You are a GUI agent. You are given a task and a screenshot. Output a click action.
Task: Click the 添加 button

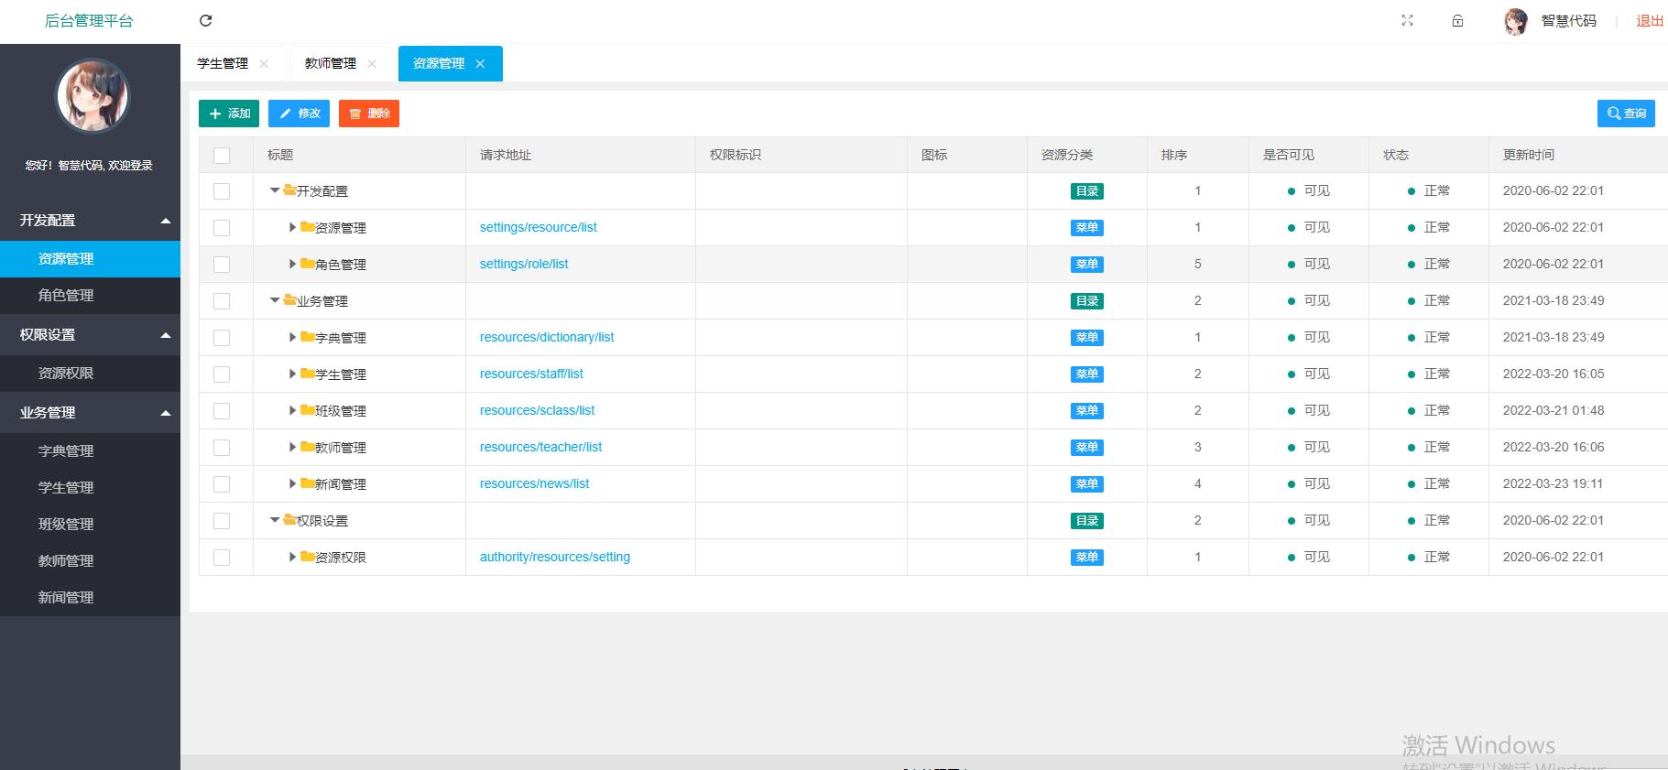[x=229, y=114]
